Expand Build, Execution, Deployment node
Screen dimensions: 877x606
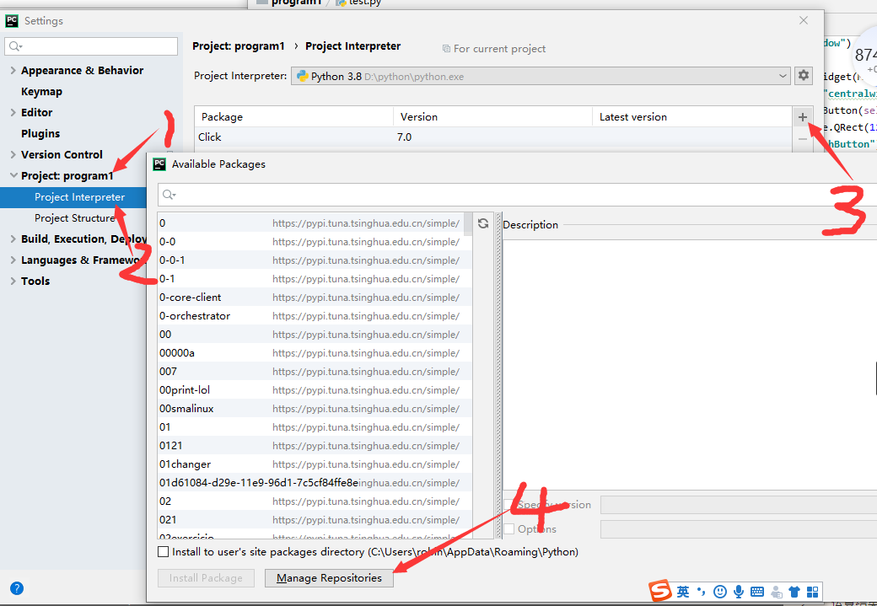13,239
